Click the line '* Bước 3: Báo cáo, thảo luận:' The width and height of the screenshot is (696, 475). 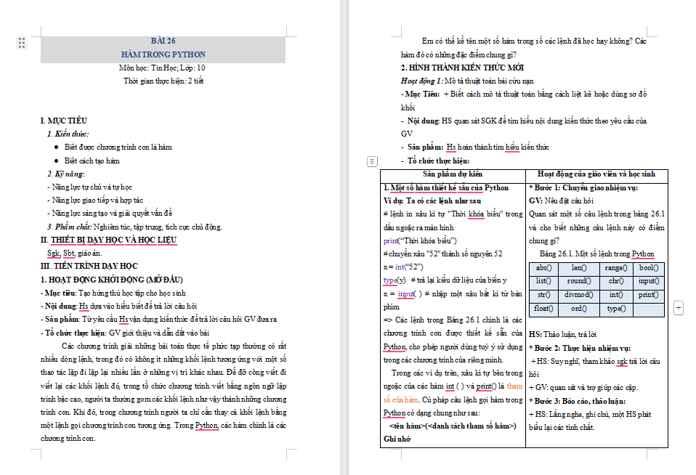click(x=577, y=402)
